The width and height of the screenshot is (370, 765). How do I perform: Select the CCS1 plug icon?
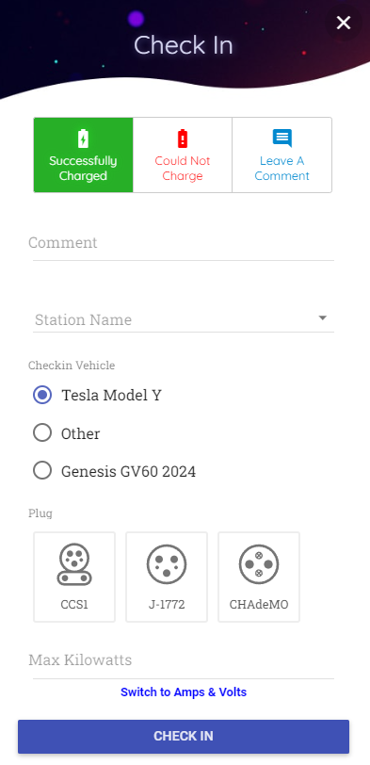pos(74,564)
